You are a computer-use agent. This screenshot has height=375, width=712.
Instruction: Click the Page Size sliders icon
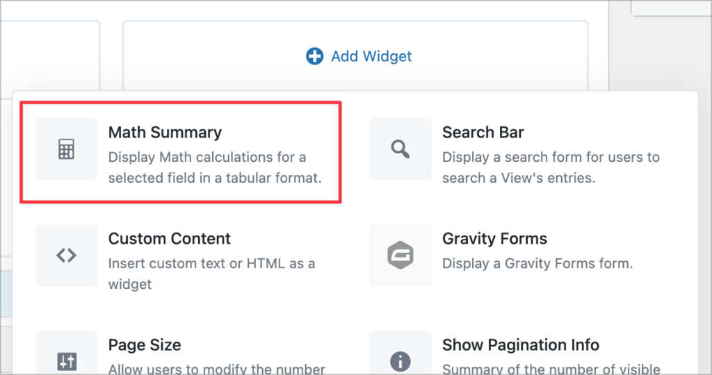tap(66, 361)
